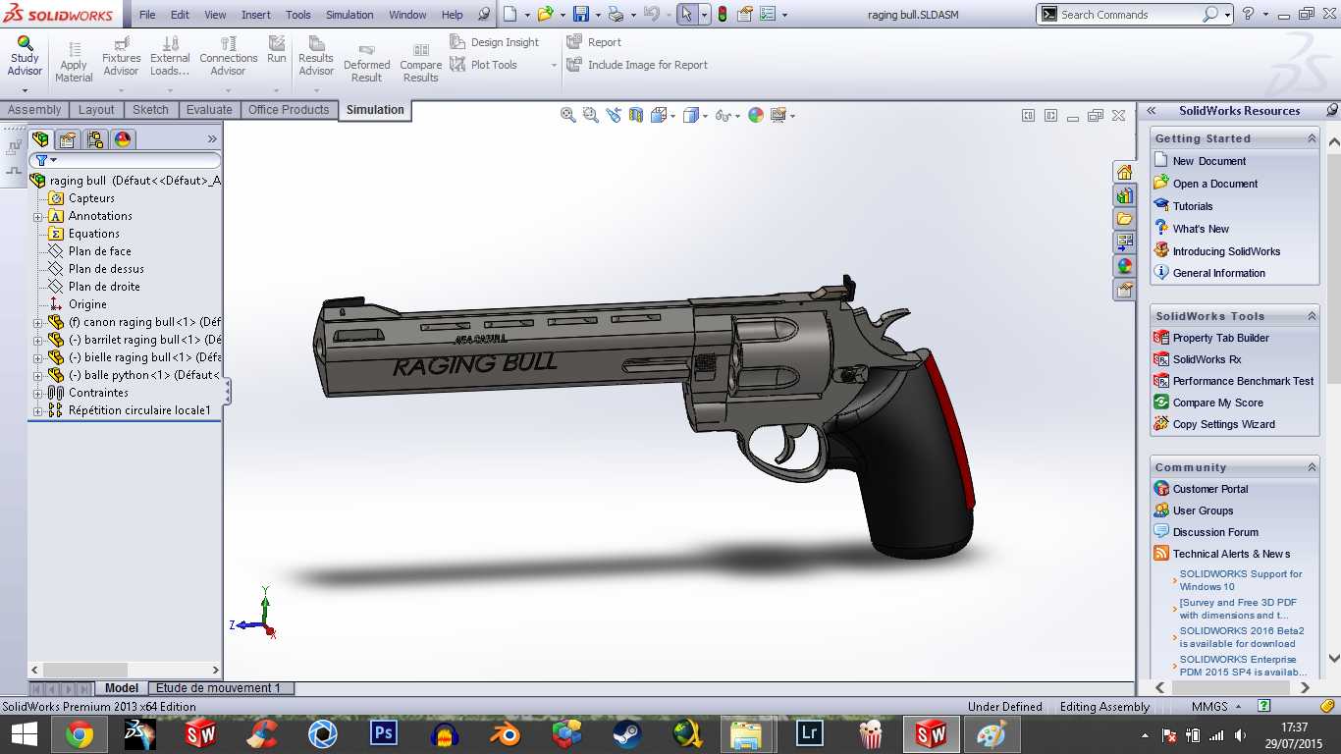Open Performance Benchmark Test
Viewport: 1341px width, 754px height.
click(1244, 381)
